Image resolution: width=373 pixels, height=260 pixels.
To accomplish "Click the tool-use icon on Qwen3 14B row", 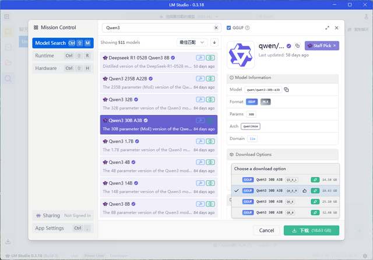I will point(200,183).
